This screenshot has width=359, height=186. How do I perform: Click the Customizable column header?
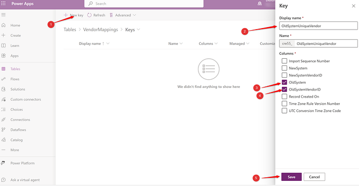coord(267,43)
